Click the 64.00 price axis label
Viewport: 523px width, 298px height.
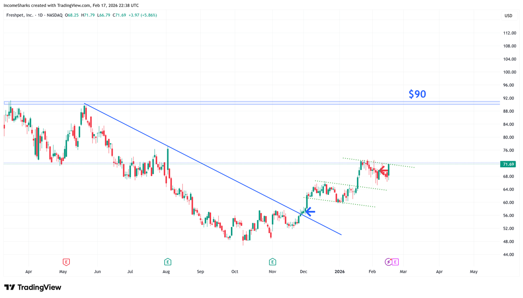coord(509,190)
